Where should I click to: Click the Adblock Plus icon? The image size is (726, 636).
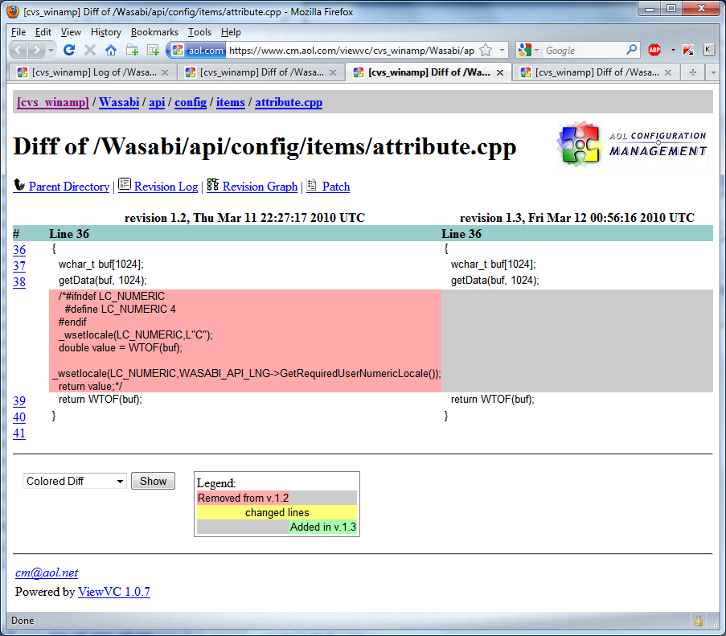pos(654,50)
